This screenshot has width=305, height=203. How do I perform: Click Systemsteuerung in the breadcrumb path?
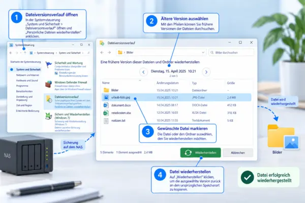[45, 53]
